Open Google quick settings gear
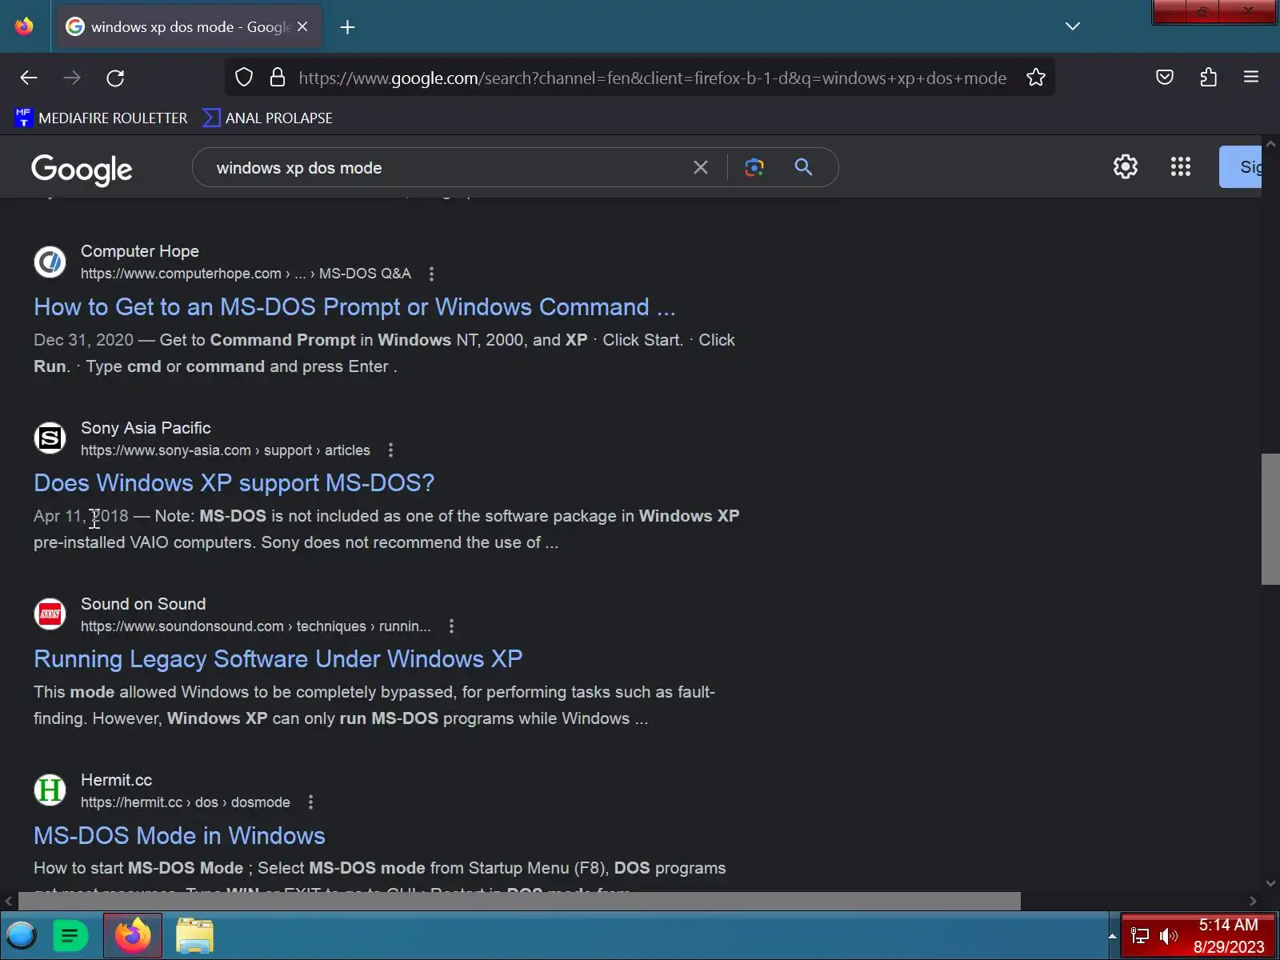Image resolution: width=1280 pixels, height=960 pixels. pos(1126,166)
